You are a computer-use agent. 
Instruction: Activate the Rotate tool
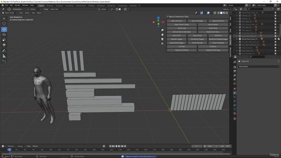(x=4, y=35)
